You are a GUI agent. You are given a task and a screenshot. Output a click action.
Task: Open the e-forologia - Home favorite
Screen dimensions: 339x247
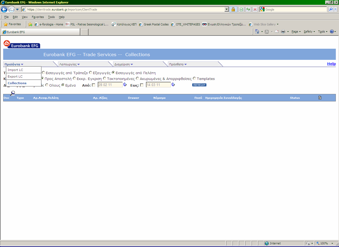pos(49,24)
